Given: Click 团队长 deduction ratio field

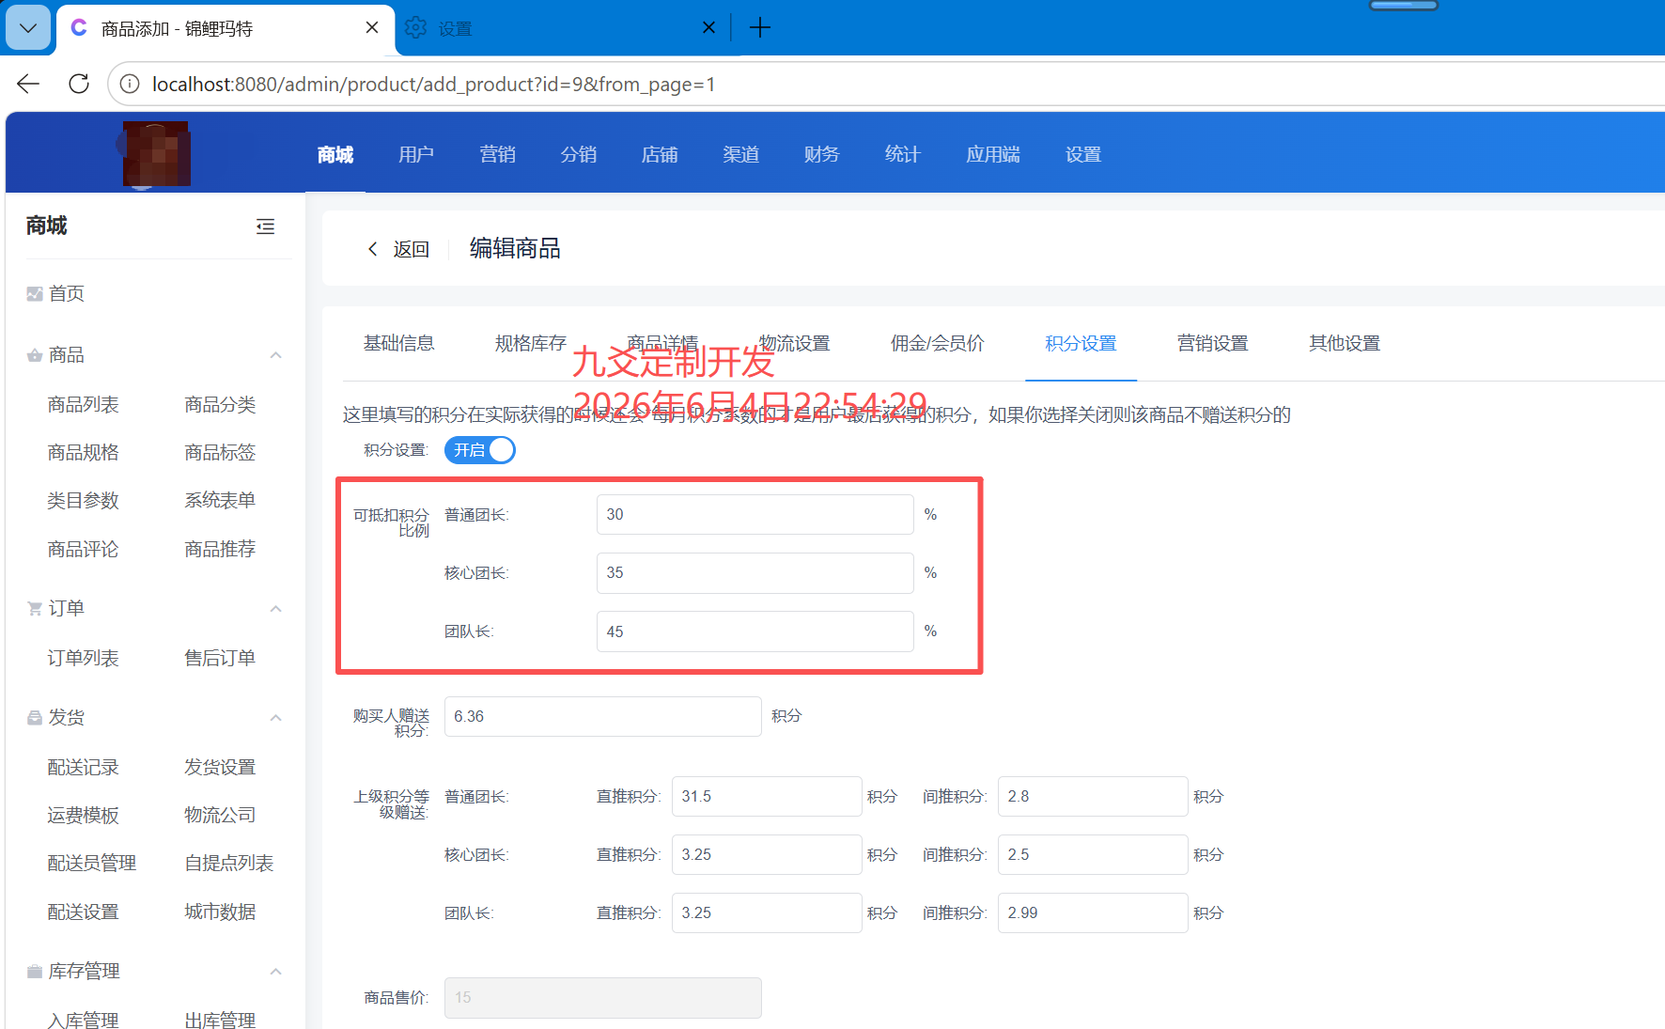Looking at the screenshot, I should point(755,631).
